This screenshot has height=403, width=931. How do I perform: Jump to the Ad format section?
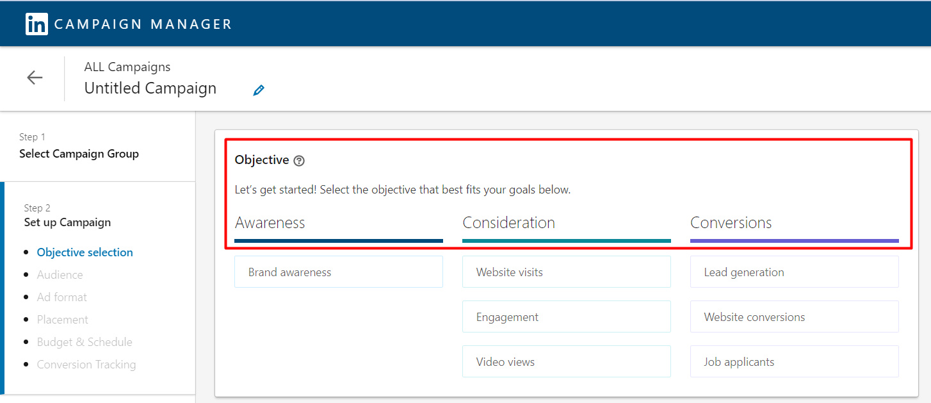62,297
